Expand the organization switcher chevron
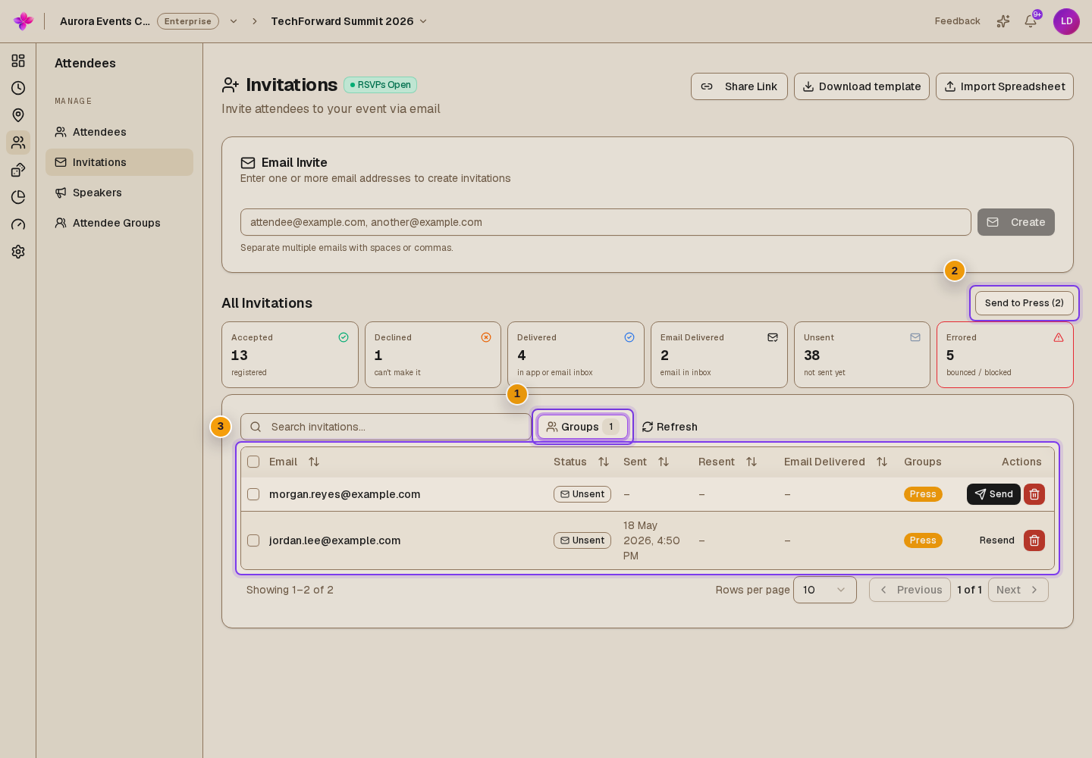The image size is (1092, 758). coord(234,21)
